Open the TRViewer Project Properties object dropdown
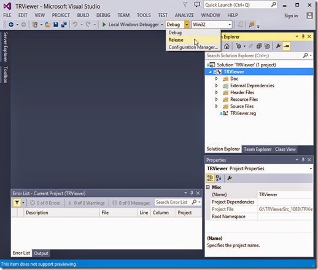 311,169
